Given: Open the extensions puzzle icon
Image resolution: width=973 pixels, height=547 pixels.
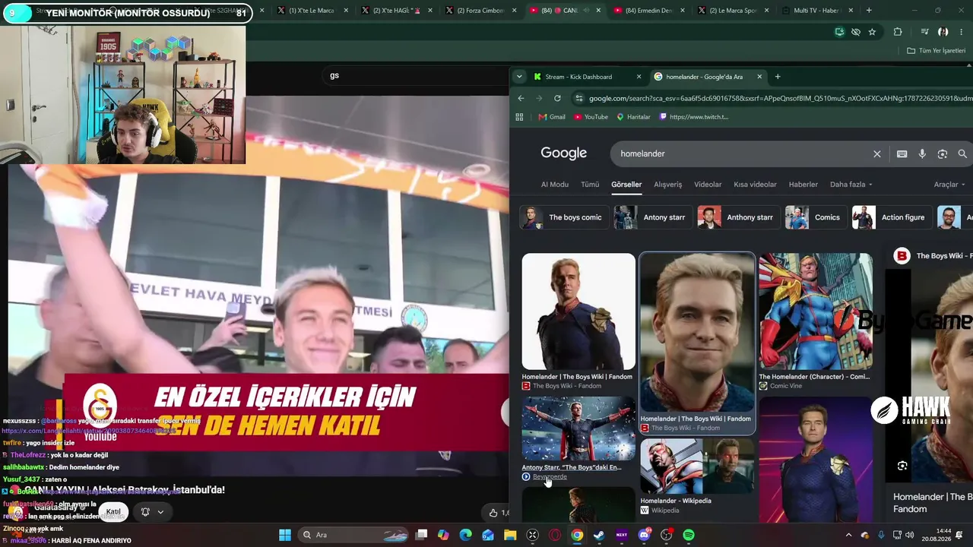Looking at the screenshot, I should (898, 32).
